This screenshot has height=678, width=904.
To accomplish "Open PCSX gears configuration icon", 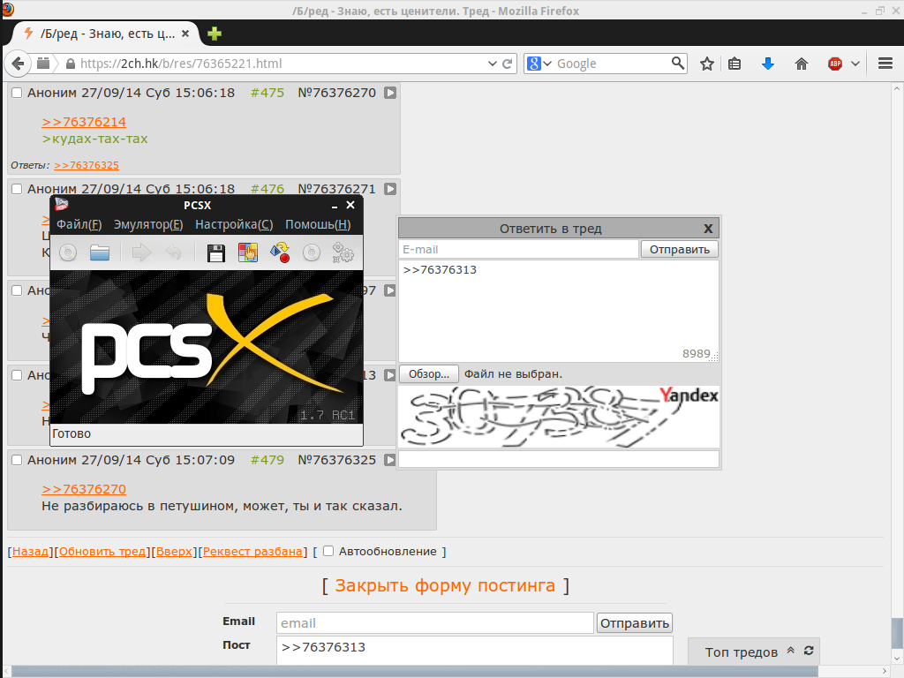I will click(x=343, y=252).
